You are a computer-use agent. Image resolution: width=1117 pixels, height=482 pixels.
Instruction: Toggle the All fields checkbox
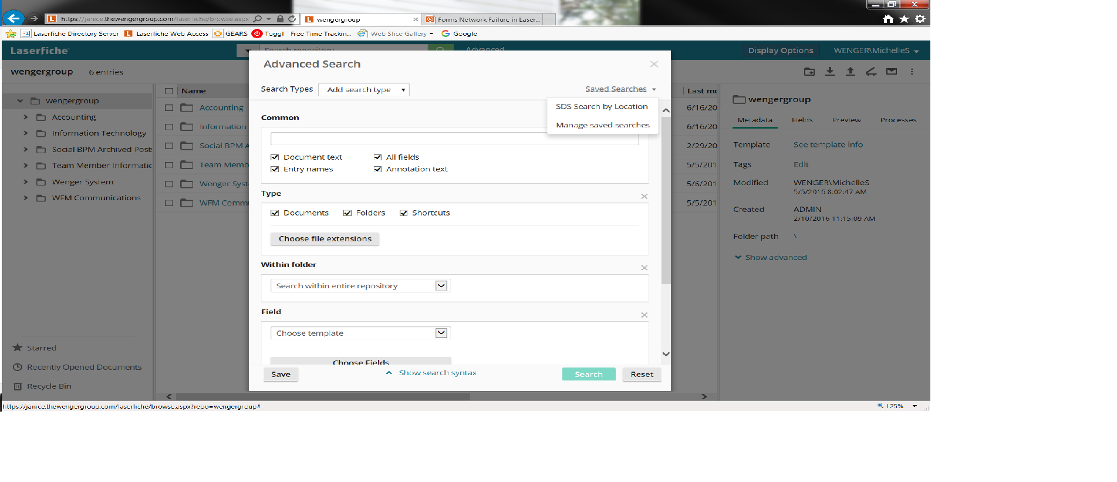click(377, 157)
